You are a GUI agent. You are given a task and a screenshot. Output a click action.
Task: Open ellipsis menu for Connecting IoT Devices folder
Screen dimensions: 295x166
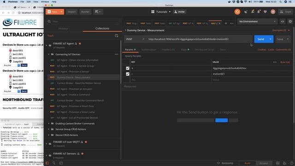(x=117, y=54)
